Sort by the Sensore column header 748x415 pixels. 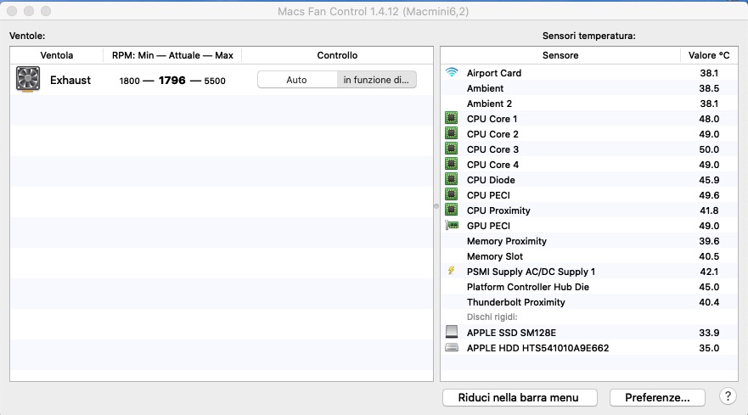(x=560, y=55)
